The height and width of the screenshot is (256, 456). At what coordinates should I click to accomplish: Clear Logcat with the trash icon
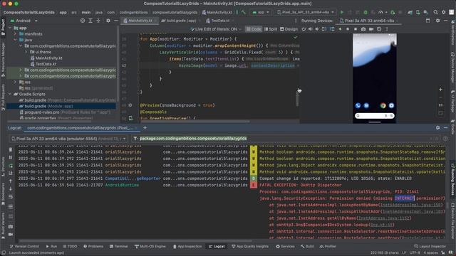(x=11, y=149)
